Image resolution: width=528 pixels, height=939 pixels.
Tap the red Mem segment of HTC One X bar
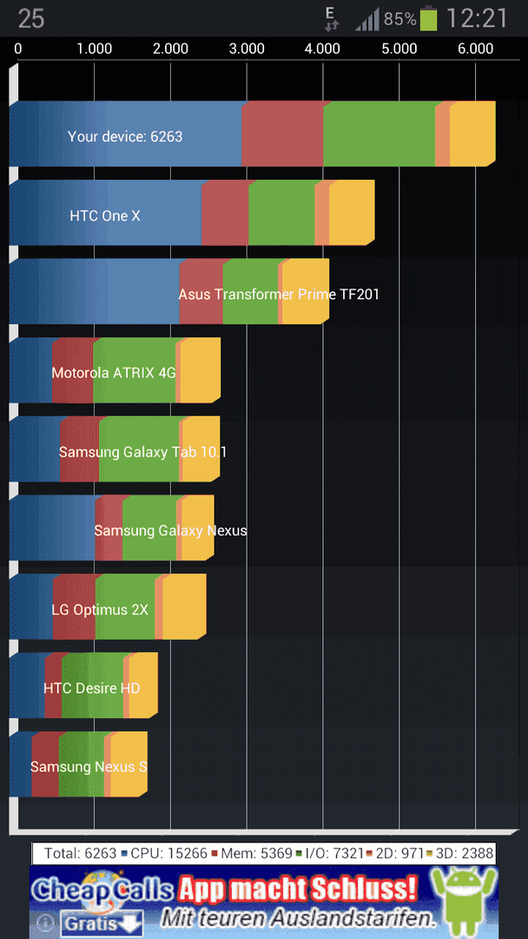[225, 213]
